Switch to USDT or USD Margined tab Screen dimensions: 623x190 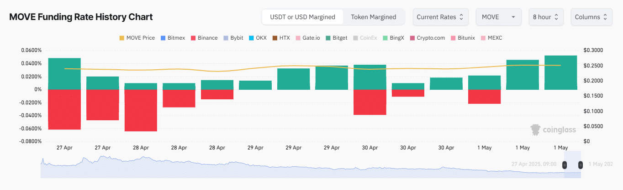(x=302, y=17)
